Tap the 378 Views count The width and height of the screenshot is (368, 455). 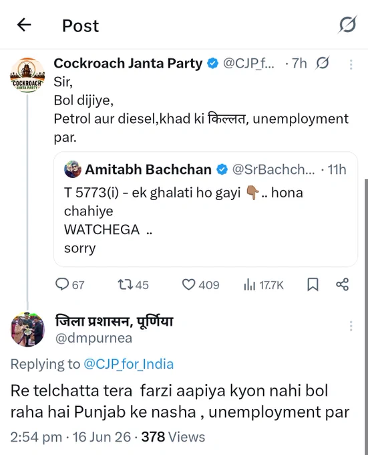[x=173, y=437]
